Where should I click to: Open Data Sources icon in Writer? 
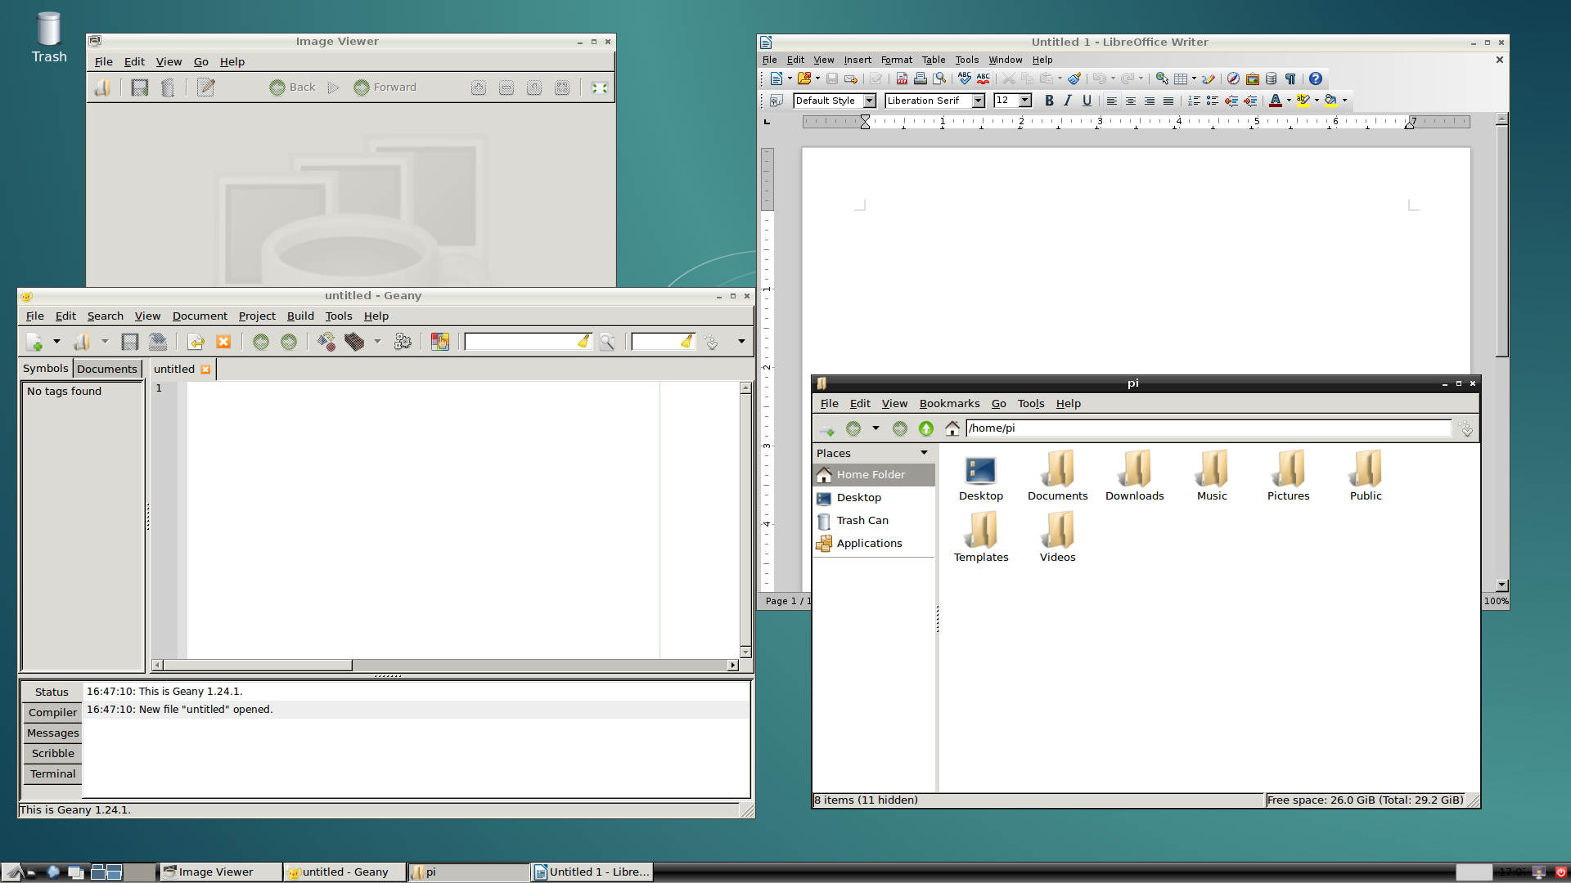click(x=1271, y=78)
